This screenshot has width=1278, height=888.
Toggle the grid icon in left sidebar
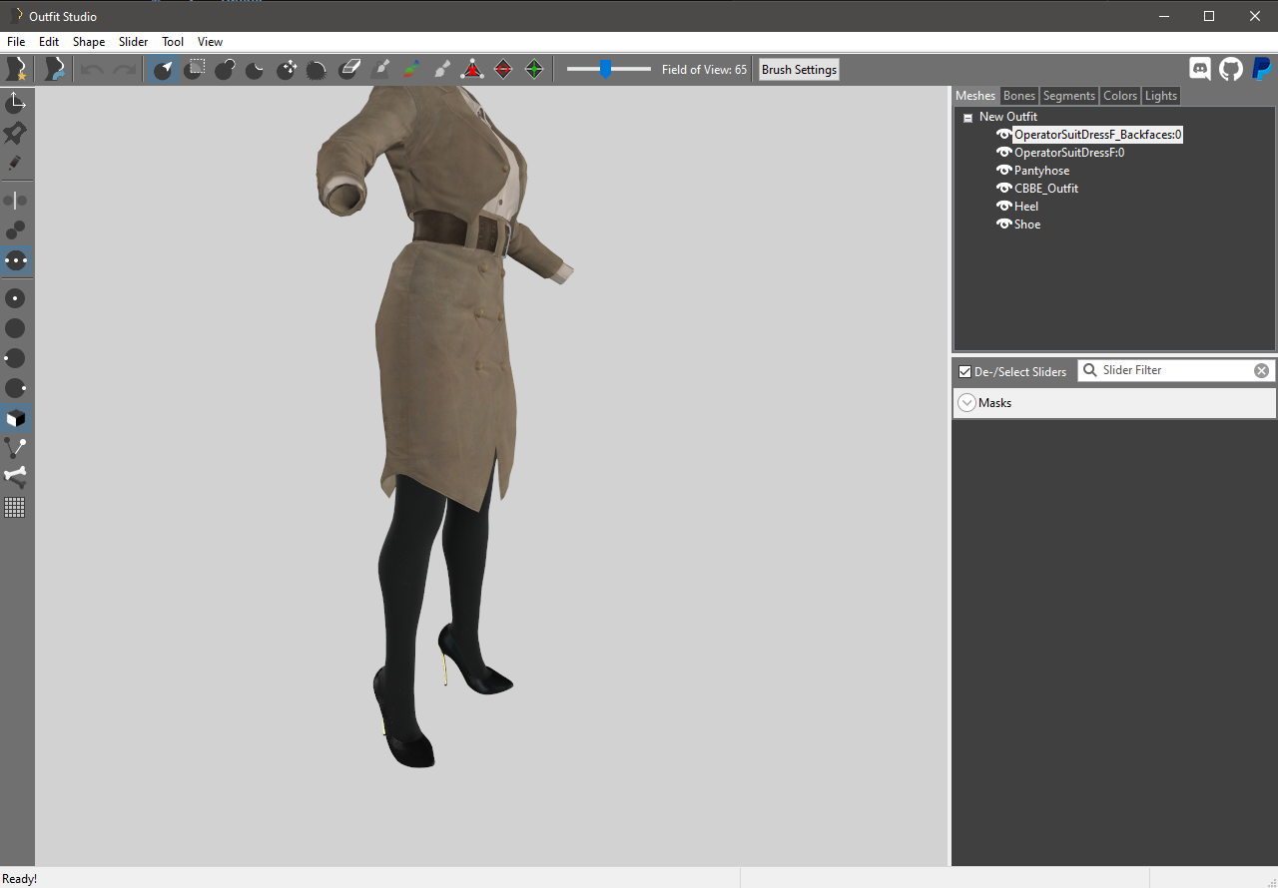(x=15, y=508)
